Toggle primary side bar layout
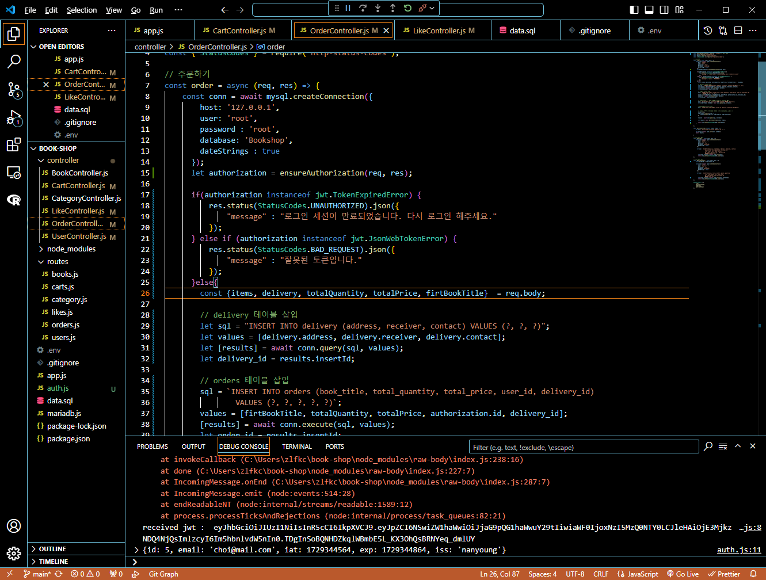The height and width of the screenshot is (580, 766). pos(634,10)
